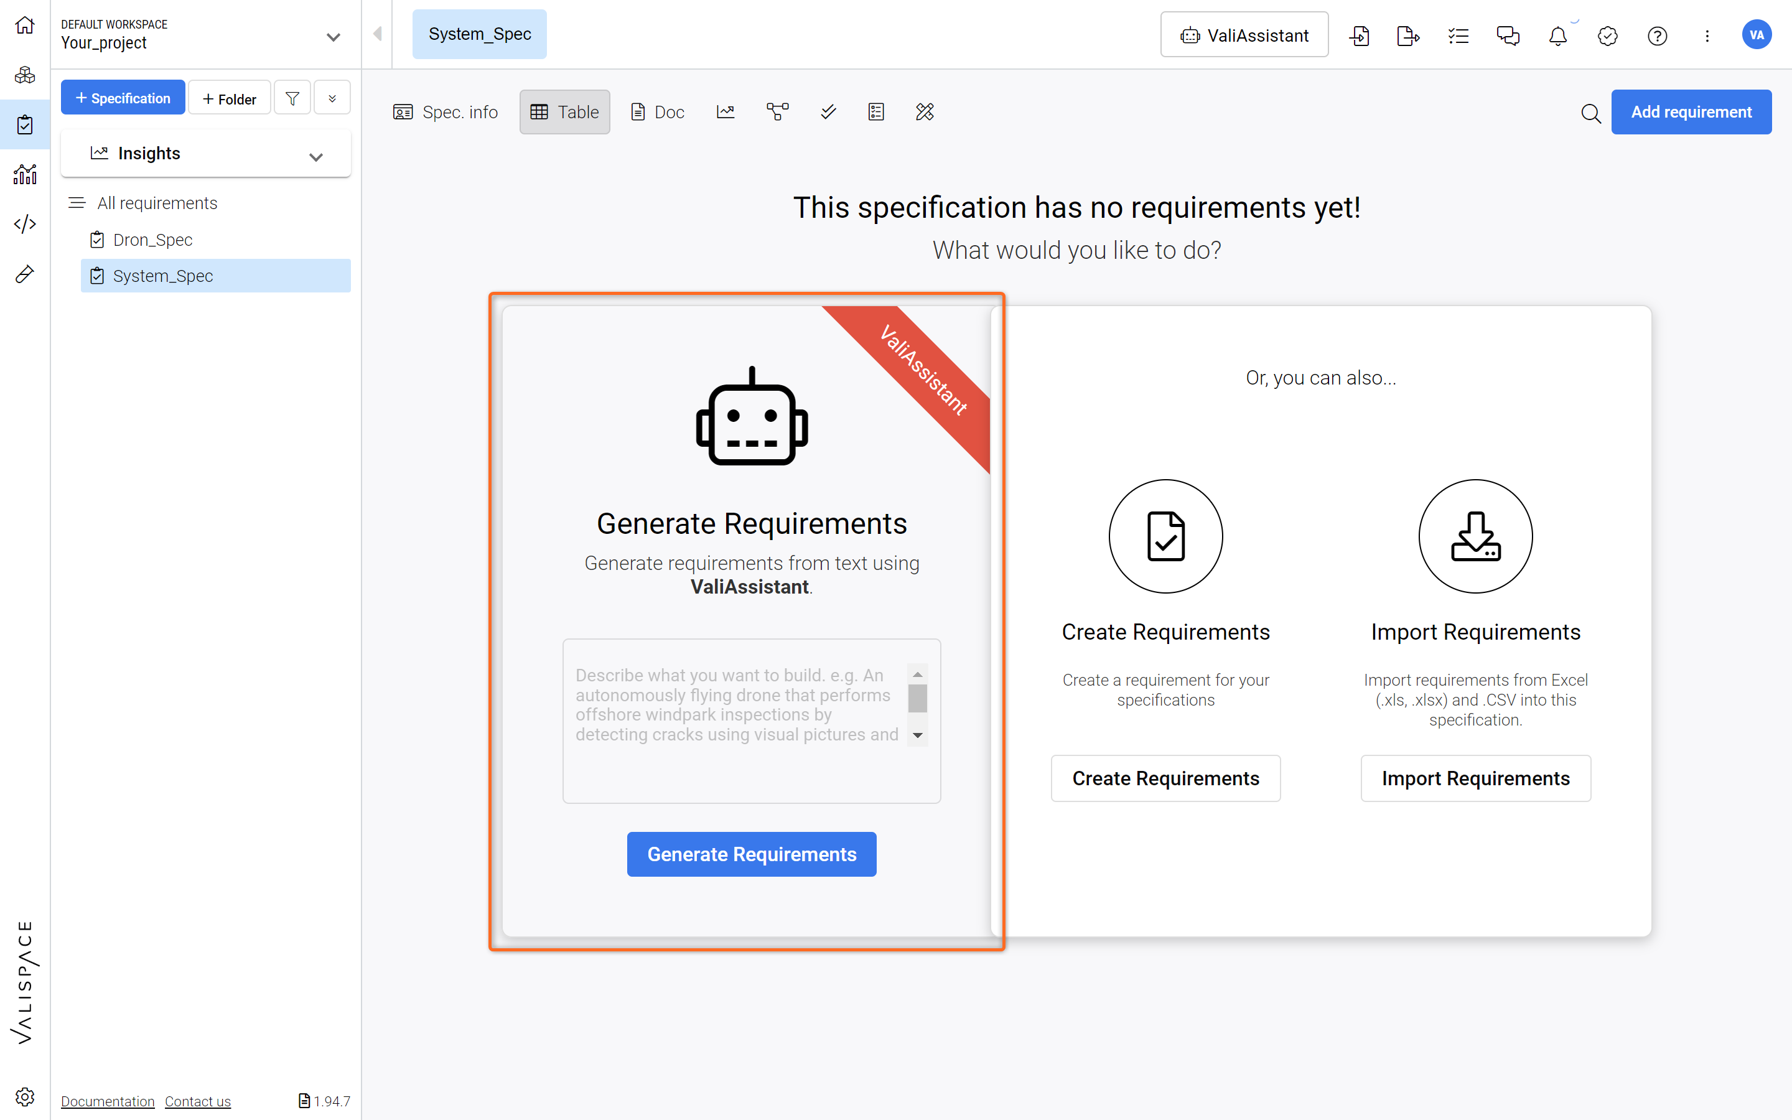Collapse the sidebar with the left arrow

[378, 34]
